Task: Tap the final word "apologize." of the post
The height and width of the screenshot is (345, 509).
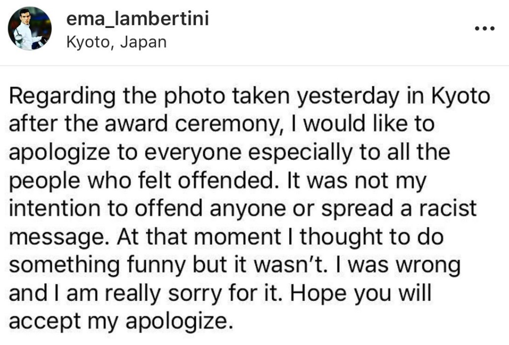Action: 180,321
